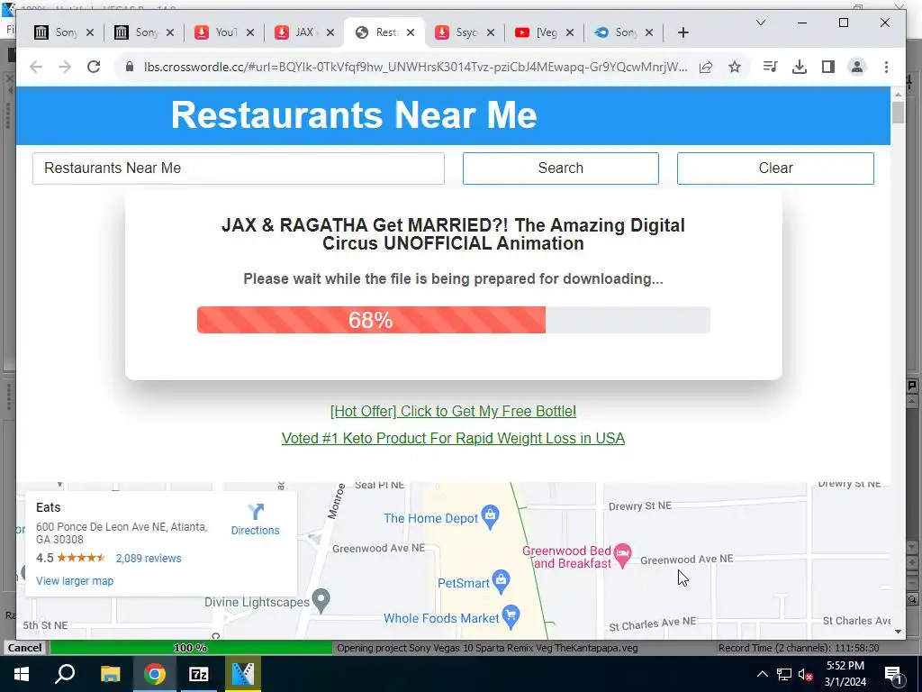922x692 pixels.
Task: Open the Windows Start menu
Action: (x=22, y=674)
